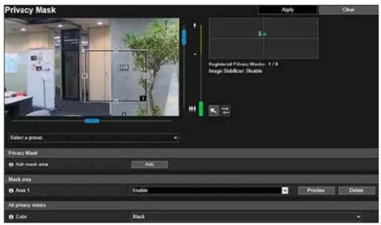Click the single-tree telephoto icon above the zoom slider

tap(195, 26)
